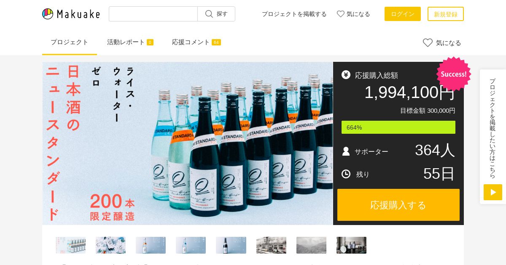Click the 探す search button
506x265 pixels.
coord(216,14)
